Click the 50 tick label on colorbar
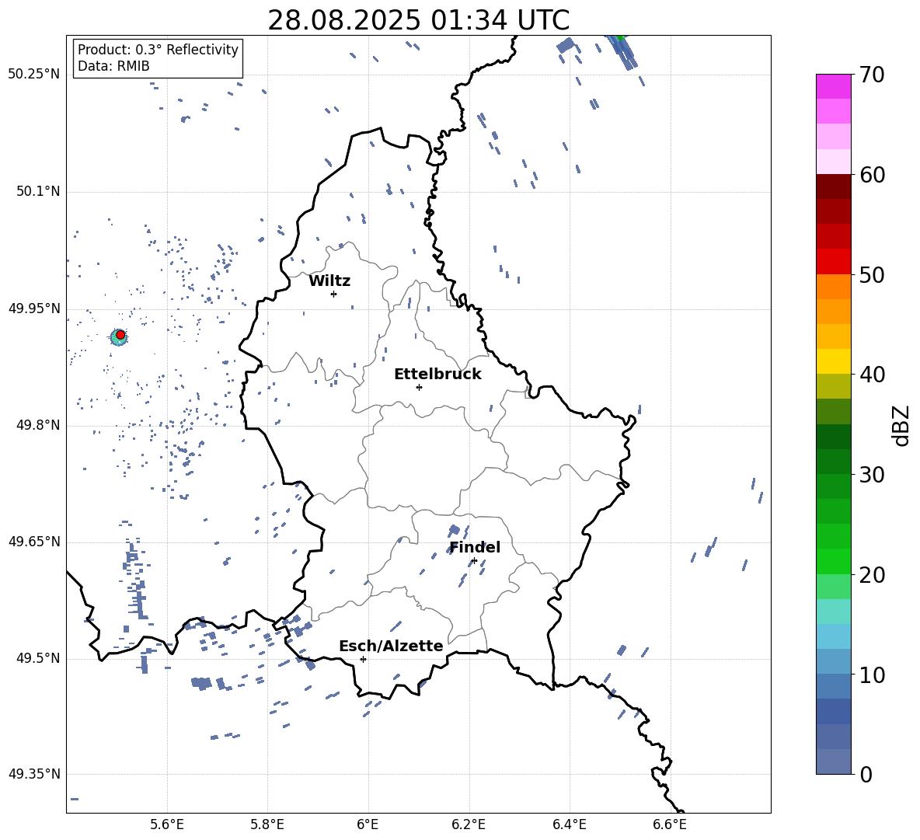The image size is (920, 840). (x=873, y=274)
